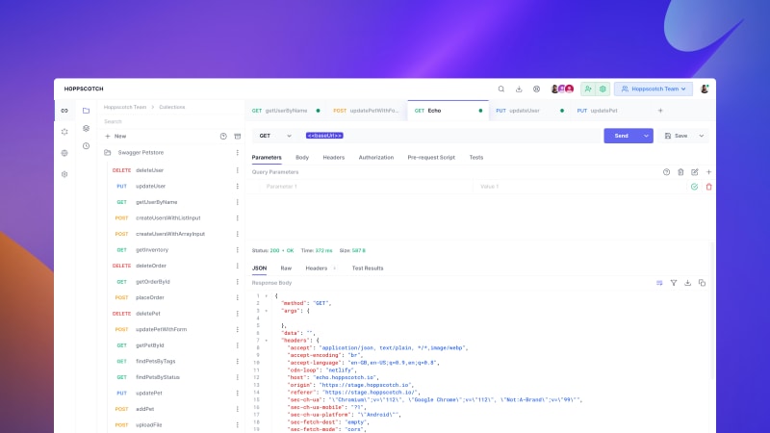Show the Environments layers icon
Viewport: 770px width, 433px height.
coord(86,128)
